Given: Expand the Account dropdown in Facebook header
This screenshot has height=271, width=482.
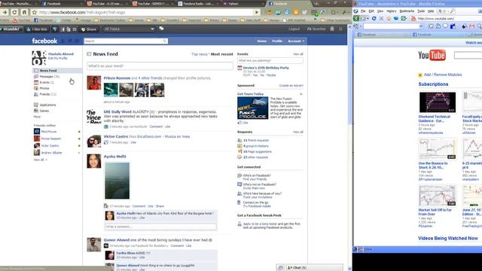Looking at the screenshot, I should coord(296,41).
